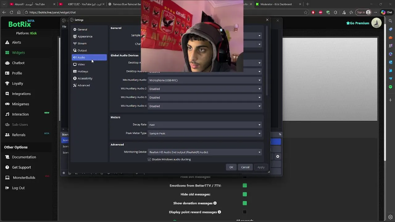Open Minigames in BotRix sidebar

pos(20,104)
